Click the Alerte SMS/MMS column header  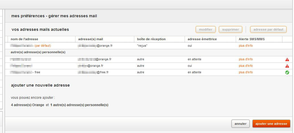point(252,39)
